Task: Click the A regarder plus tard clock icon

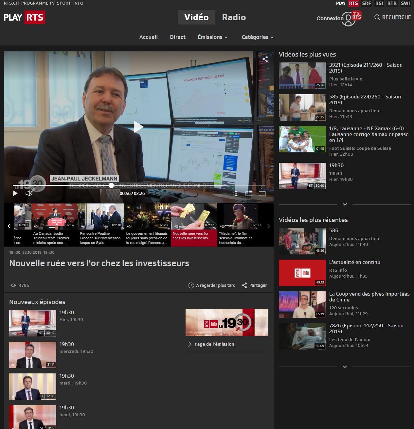Action: click(x=191, y=285)
